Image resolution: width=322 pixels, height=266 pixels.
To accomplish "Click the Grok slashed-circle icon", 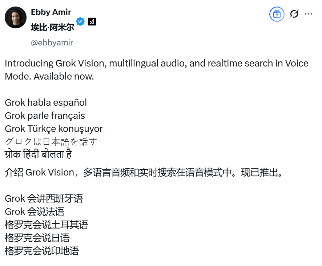I will coord(294,14).
